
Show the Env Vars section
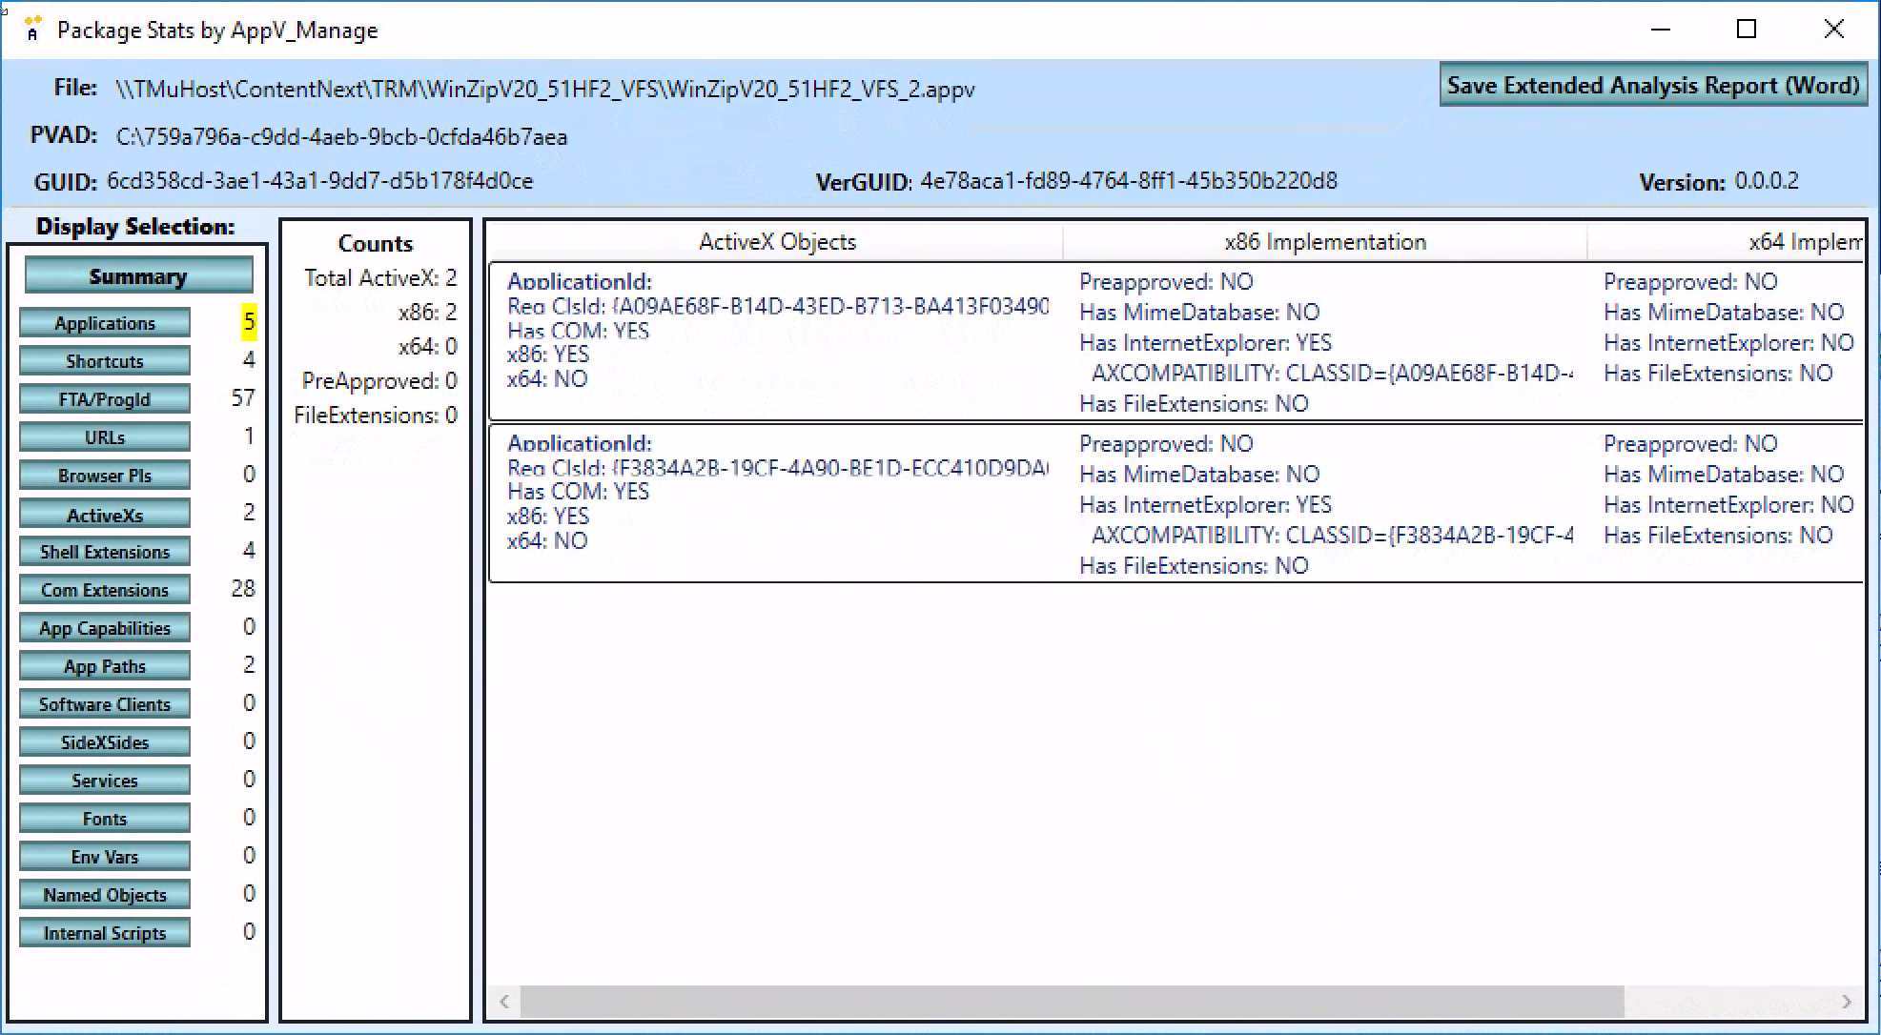pos(105,857)
